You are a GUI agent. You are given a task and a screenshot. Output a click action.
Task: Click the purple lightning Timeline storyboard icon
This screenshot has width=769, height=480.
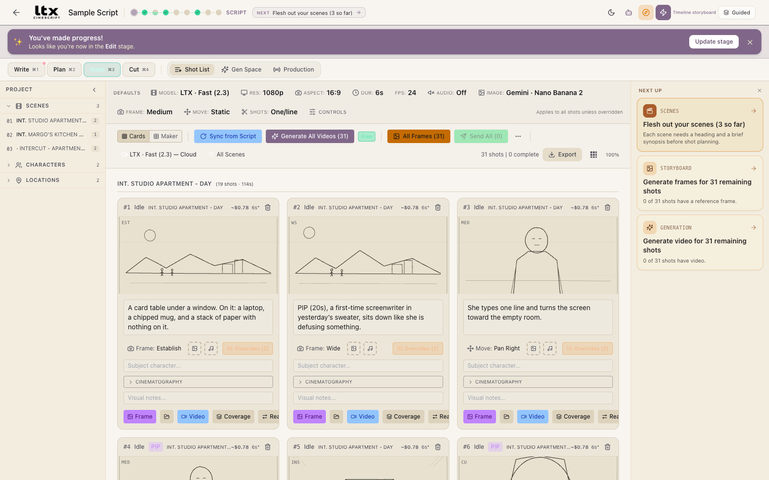point(663,12)
